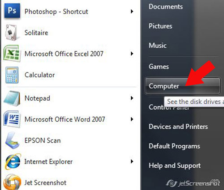The image size is (224, 190).
Task: Open Devices and Printers
Action: (178, 127)
